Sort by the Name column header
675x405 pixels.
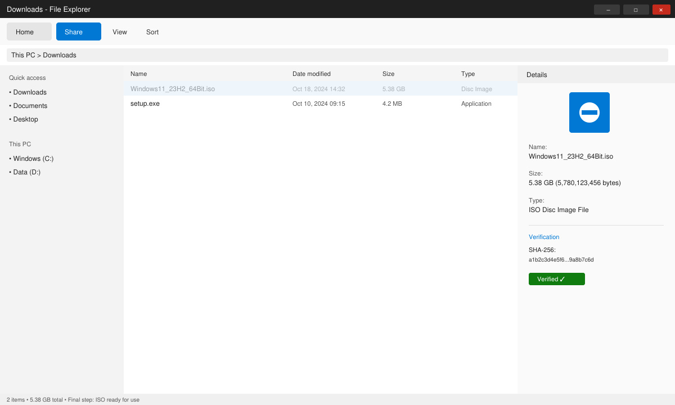[x=138, y=74]
